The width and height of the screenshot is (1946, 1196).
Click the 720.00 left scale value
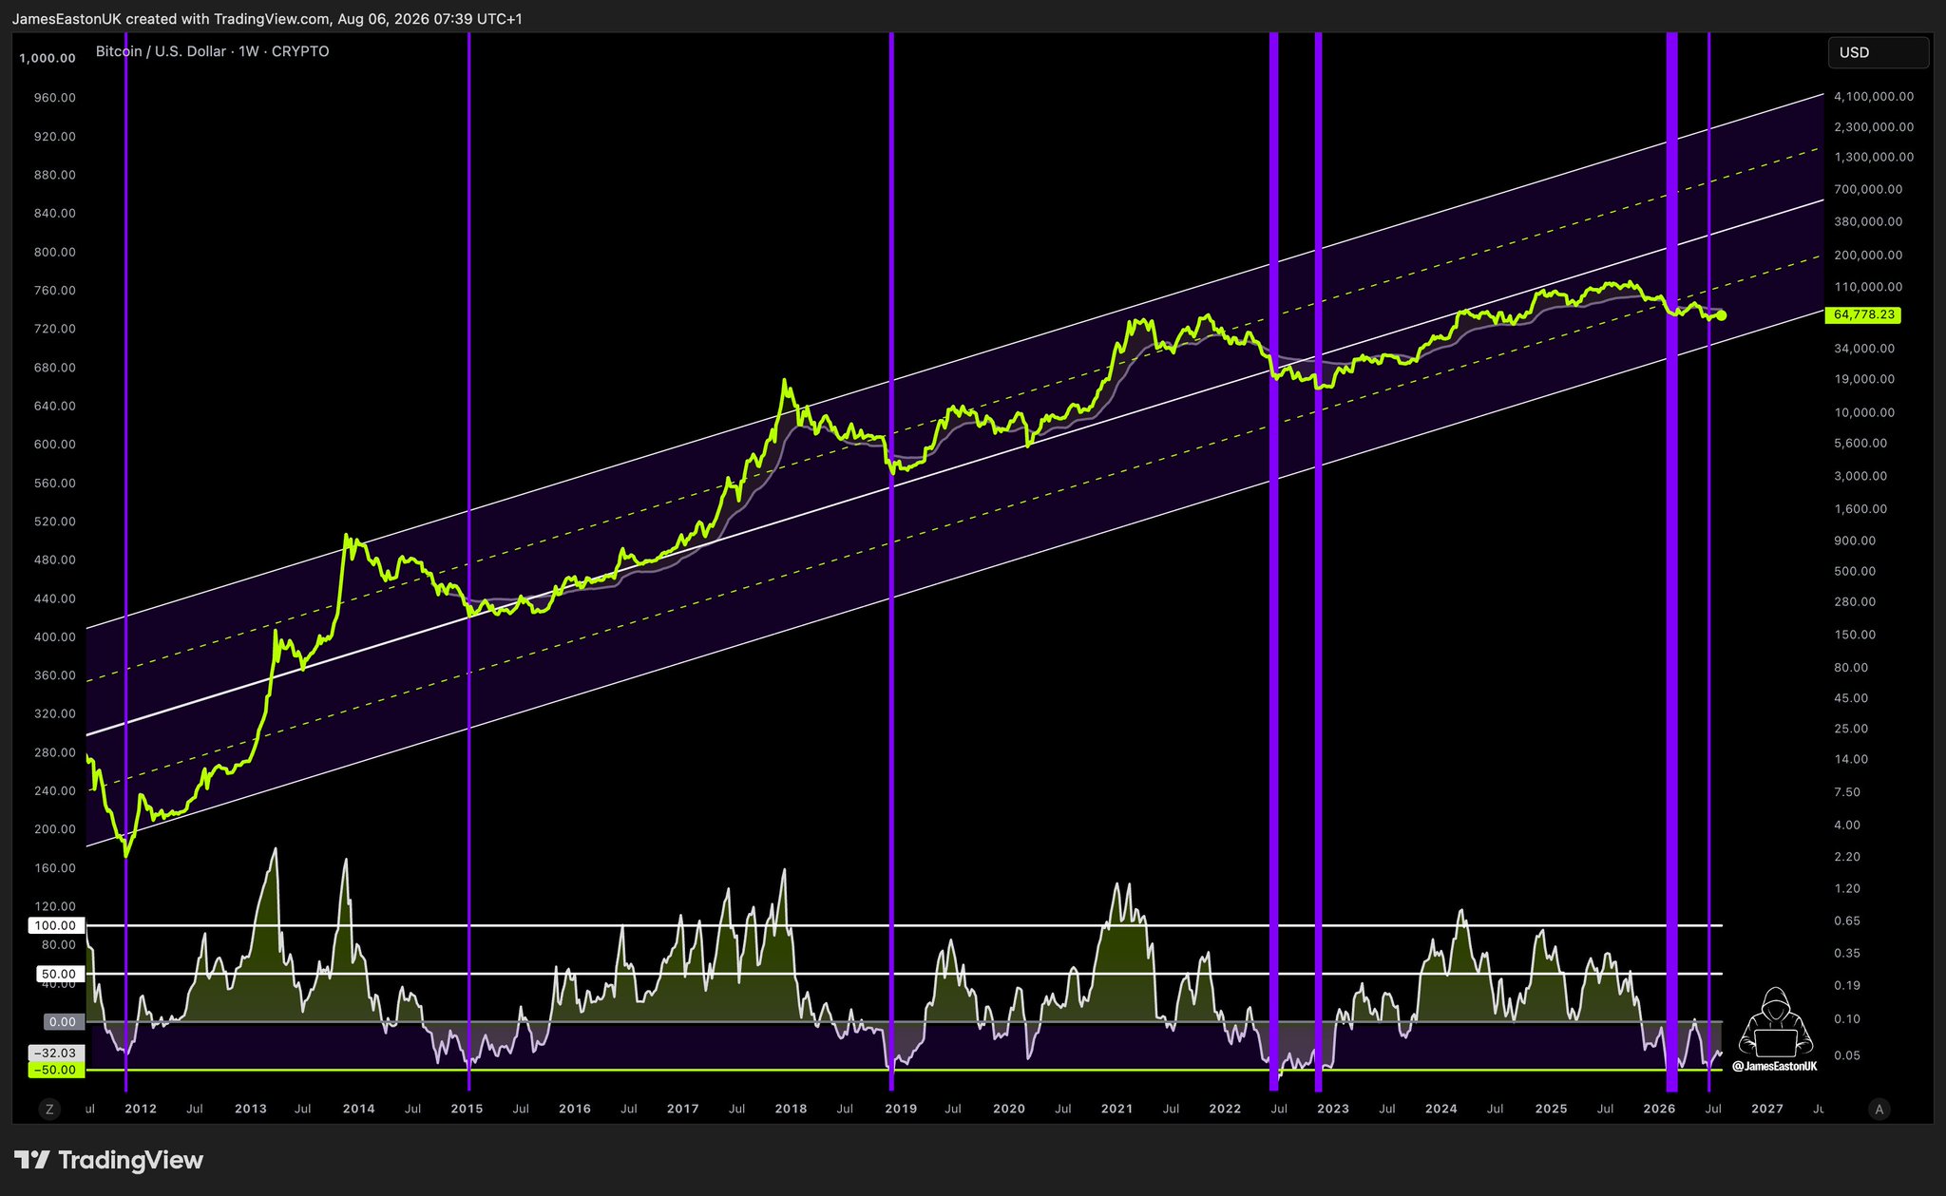pos(54,330)
